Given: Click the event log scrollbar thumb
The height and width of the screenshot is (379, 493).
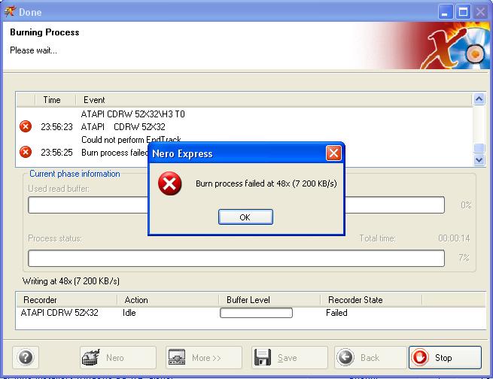Looking at the screenshot, I should [479, 147].
